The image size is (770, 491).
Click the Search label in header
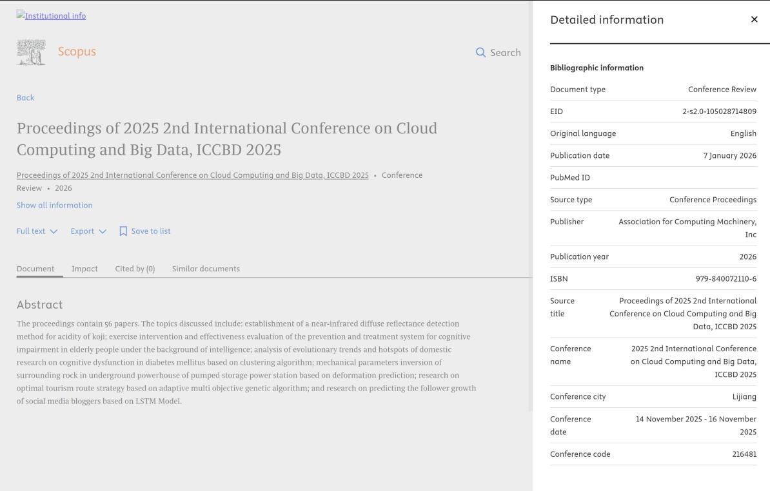pos(505,53)
